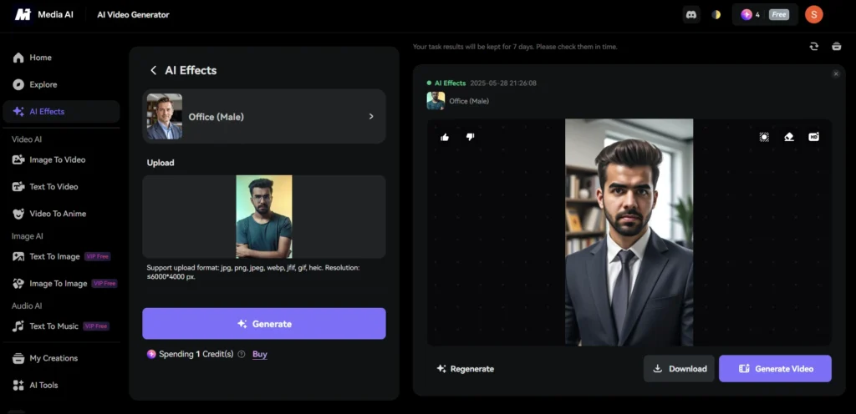This screenshot has height=414, width=856.
Task: Click the uploaded photo thumbnail
Action: coord(264,216)
